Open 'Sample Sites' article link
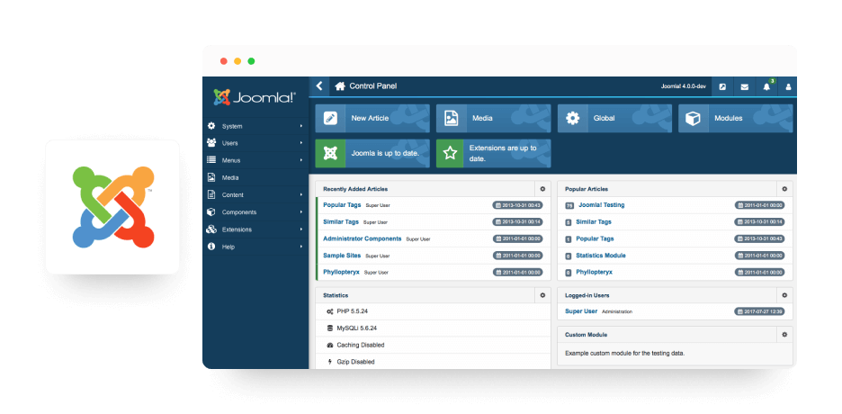Viewport: 842px width, 414px height. click(342, 256)
